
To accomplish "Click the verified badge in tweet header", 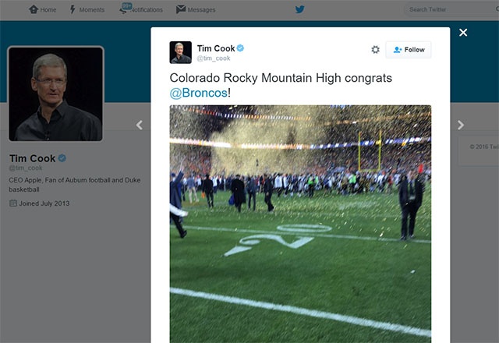I will point(241,48).
